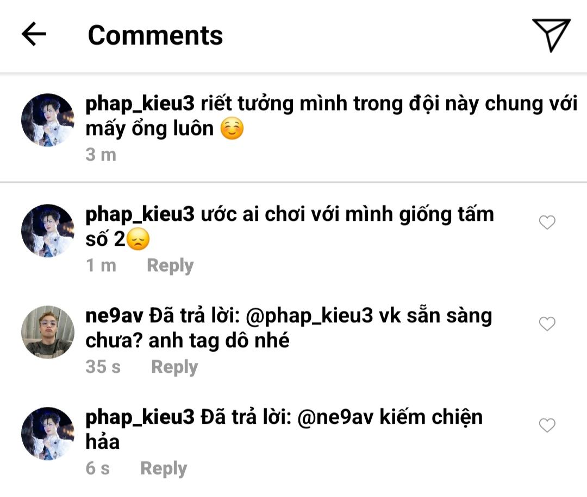Tap the avatar beside 'kiếm chiện hảa' comment
This screenshot has width=587, height=497.
click(x=48, y=434)
